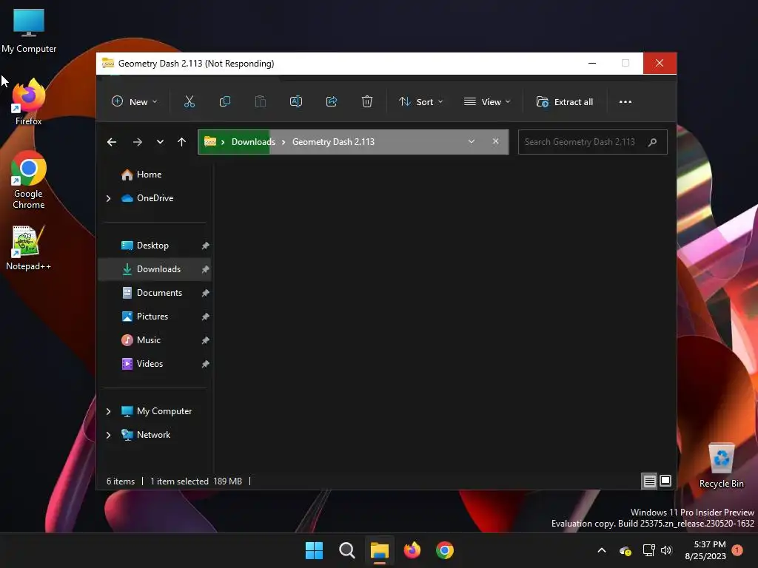
Task: Open Firefox desktop shortcut
Action: click(29, 102)
